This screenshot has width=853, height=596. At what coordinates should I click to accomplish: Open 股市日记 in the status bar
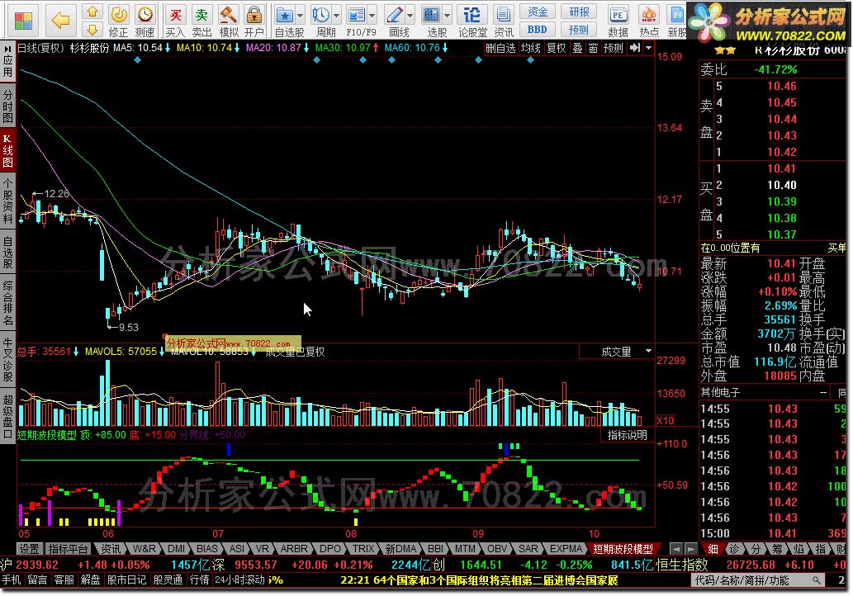click(126, 579)
